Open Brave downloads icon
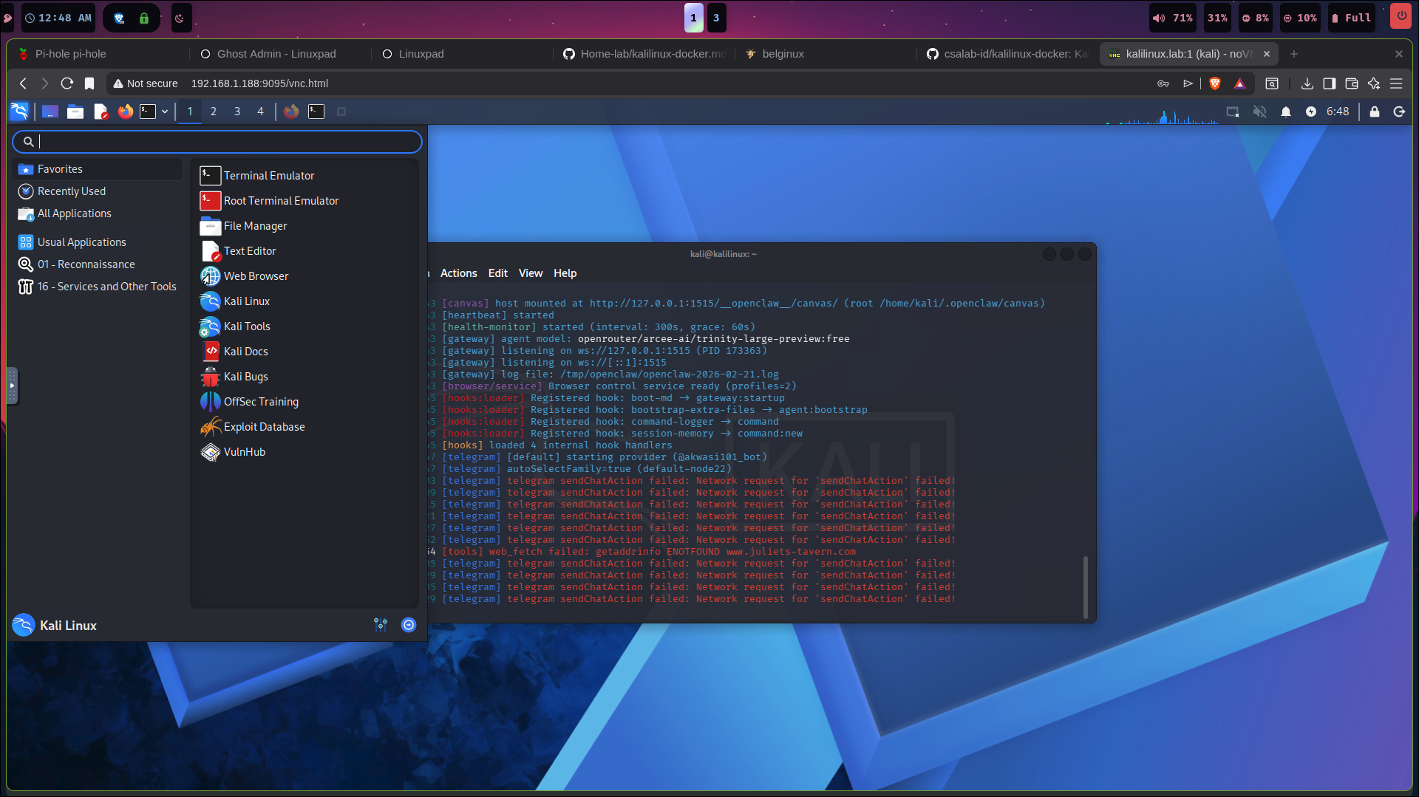This screenshot has width=1419, height=797. coord(1307,83)
